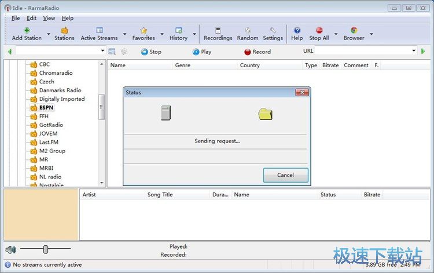Viewport: 434px width, 273px height.
Task: Select the CBC station folder
Action: [x=45, y=64]
